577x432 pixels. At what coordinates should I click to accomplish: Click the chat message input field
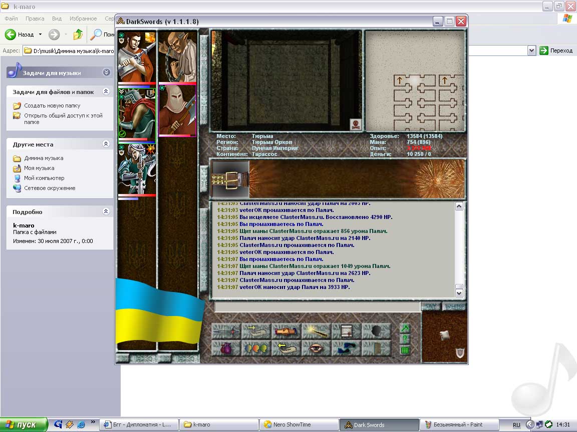[317, 306]
